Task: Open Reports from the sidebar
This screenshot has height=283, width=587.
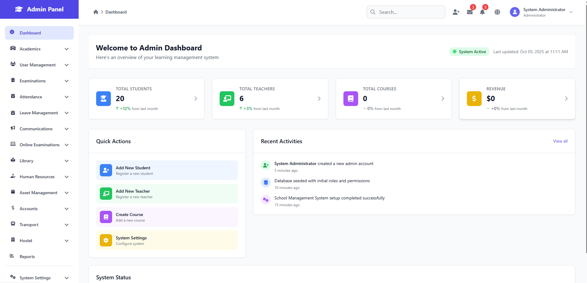Action: click(27, 257)
